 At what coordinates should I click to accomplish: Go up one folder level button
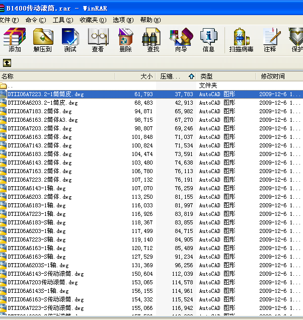(x=7, y=63)
